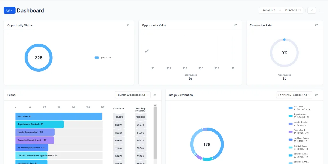Image resolution: width=328 pixels, height=164 pixels.
Task: Select the Hot Lead funnel bar
Action: tap(59, 117)
